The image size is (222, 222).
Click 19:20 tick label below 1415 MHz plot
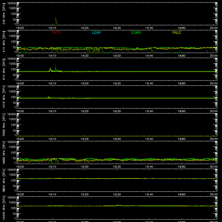pyautogui.click(x=85, y=111)
